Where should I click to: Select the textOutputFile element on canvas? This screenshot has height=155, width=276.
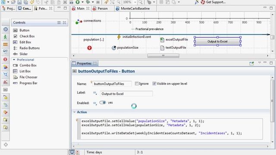173,48
